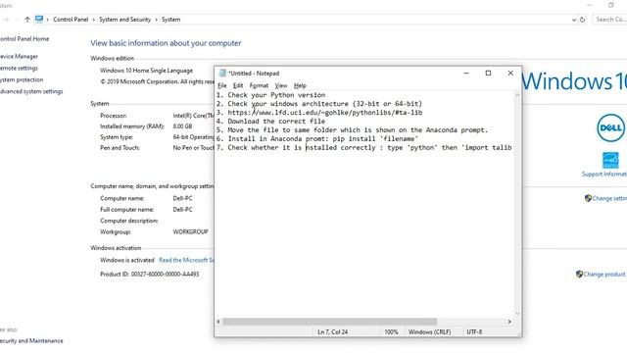The height and width of the screenshot is (353, 627).
Task: Open the Edit menu in Notepad
Action: (x=238, y=85)
